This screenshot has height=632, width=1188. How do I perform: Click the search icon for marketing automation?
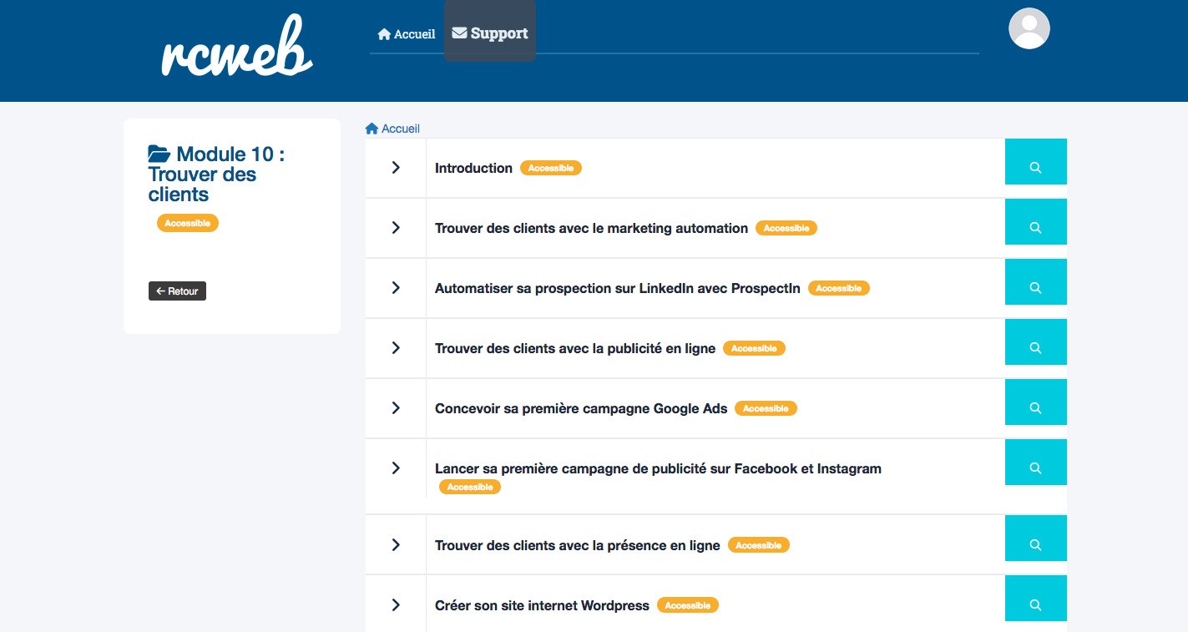point(1035,222)
